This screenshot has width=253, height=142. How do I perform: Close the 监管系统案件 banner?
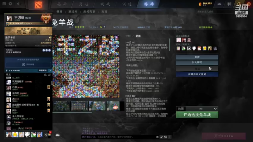[50, 70]
